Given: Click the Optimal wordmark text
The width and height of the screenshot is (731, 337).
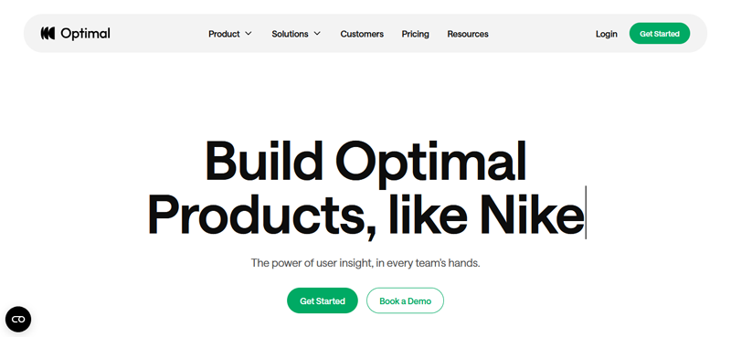Looking at the screenshot, I should tap(85, 34).
